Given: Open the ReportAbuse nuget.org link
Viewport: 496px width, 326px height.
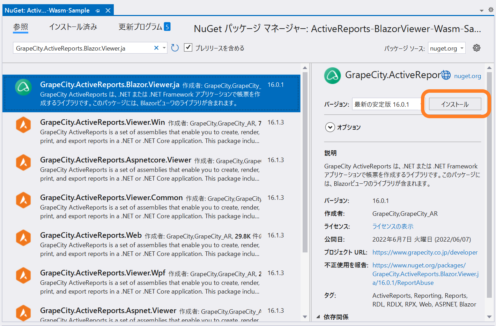Looking at the screenshot, I should pyautogui.click(x=425, y=274).
